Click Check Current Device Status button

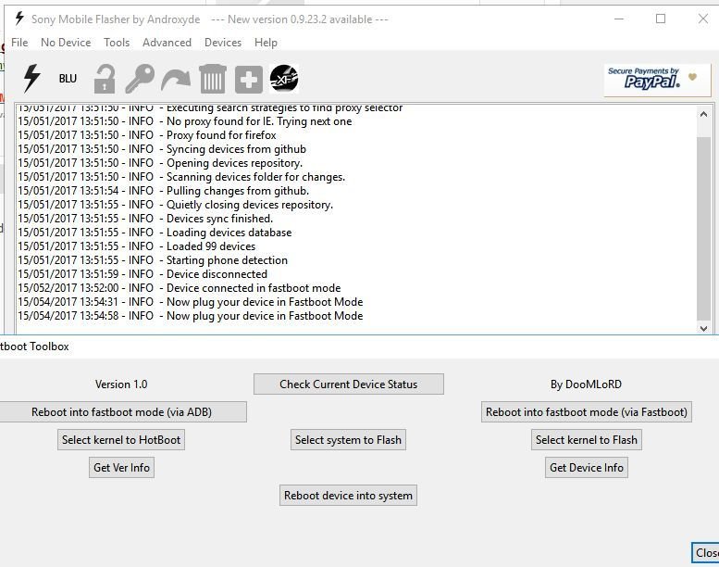349,384
